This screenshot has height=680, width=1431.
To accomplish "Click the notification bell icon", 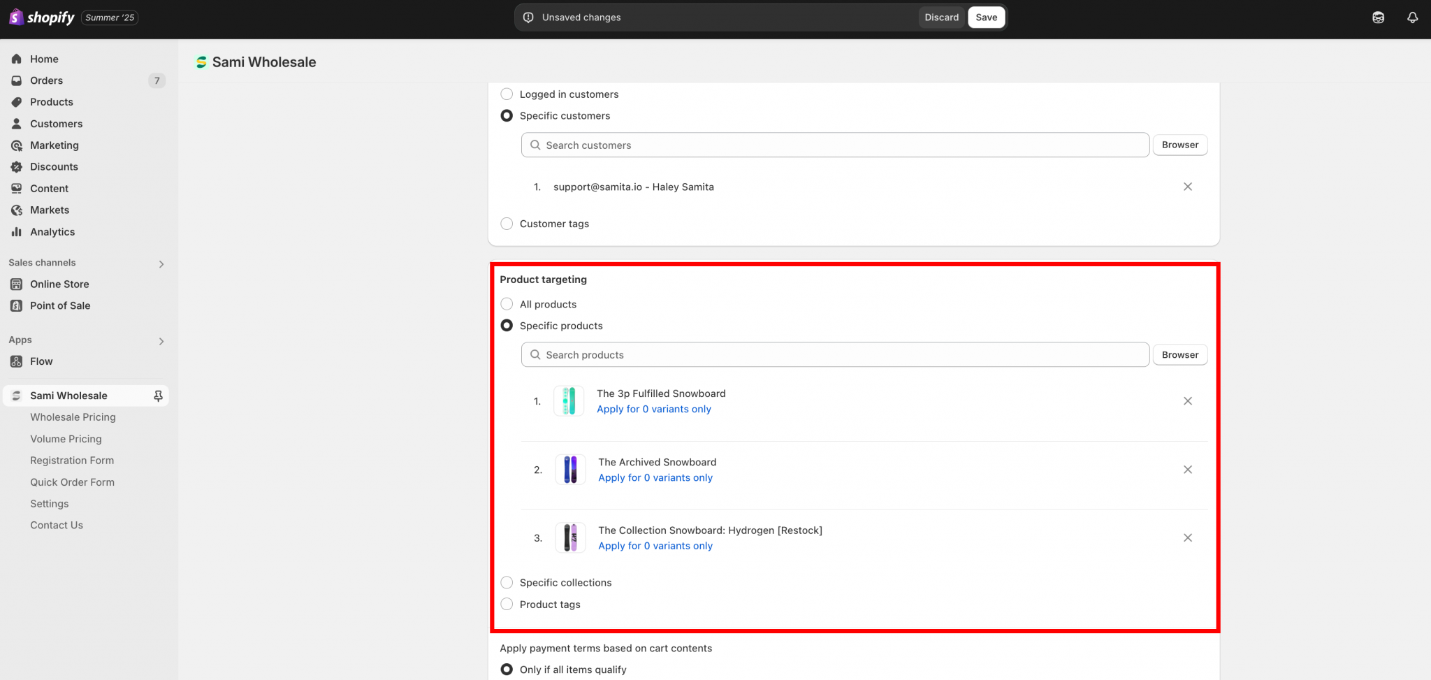I will coord(1412,17).
